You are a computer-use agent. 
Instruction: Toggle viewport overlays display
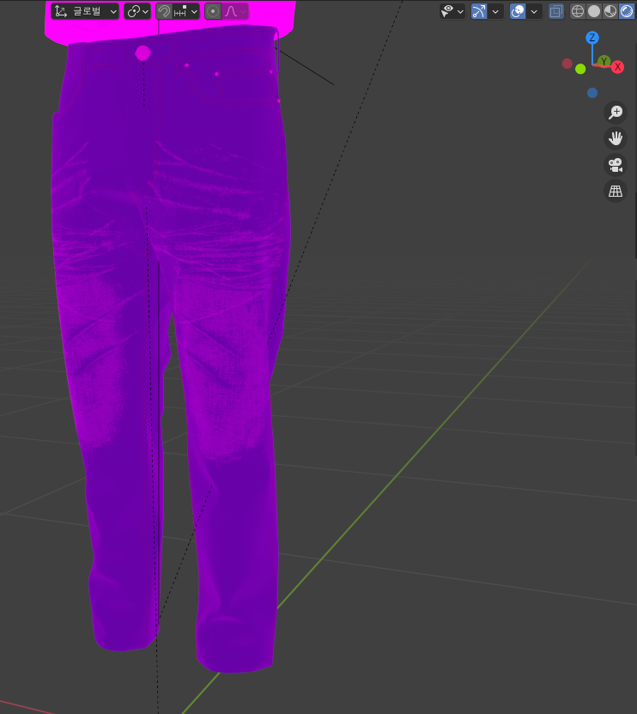518,11
